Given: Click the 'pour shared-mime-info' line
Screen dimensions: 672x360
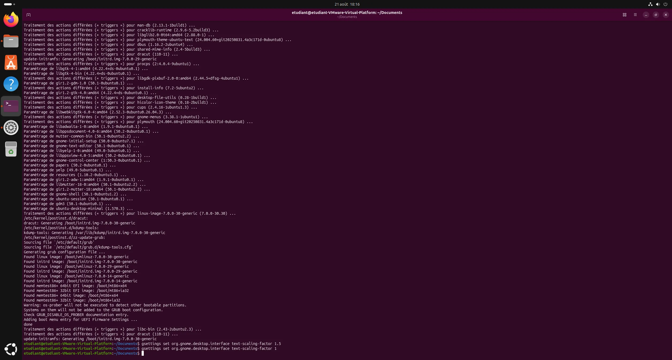Looking at the screenshot, I should point(117,49).
